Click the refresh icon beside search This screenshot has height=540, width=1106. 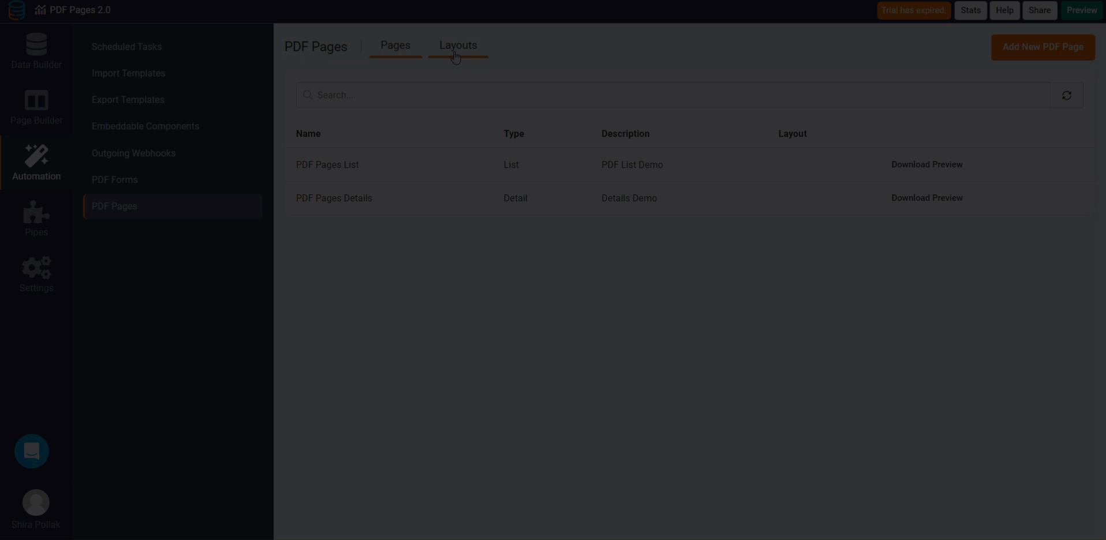tap(1067, 95)
